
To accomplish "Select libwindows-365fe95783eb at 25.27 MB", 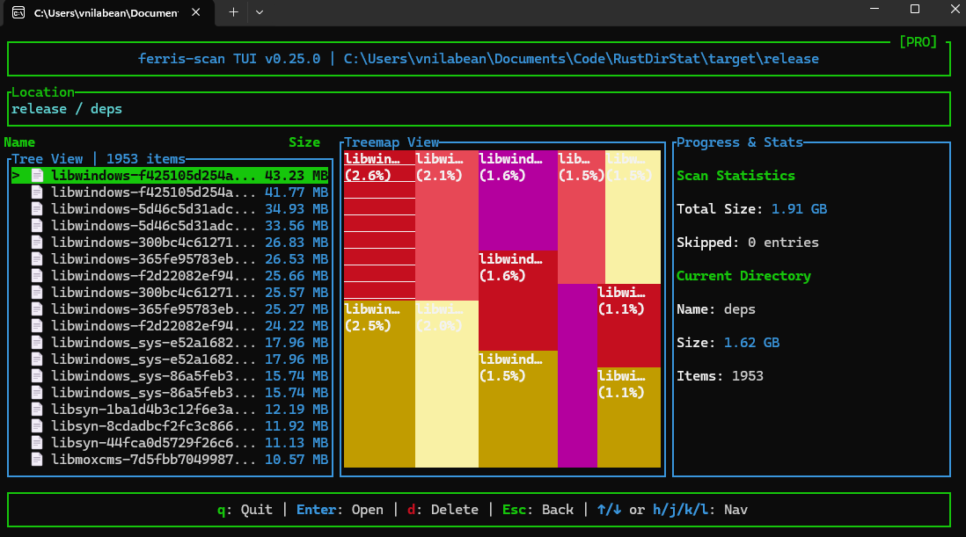I will click(x=170, y=309).
